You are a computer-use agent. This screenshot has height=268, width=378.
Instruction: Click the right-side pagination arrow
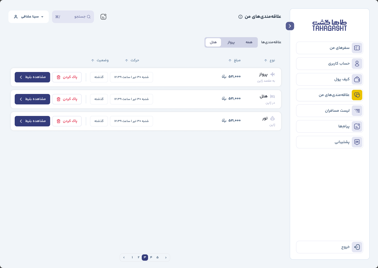[166, 258]
